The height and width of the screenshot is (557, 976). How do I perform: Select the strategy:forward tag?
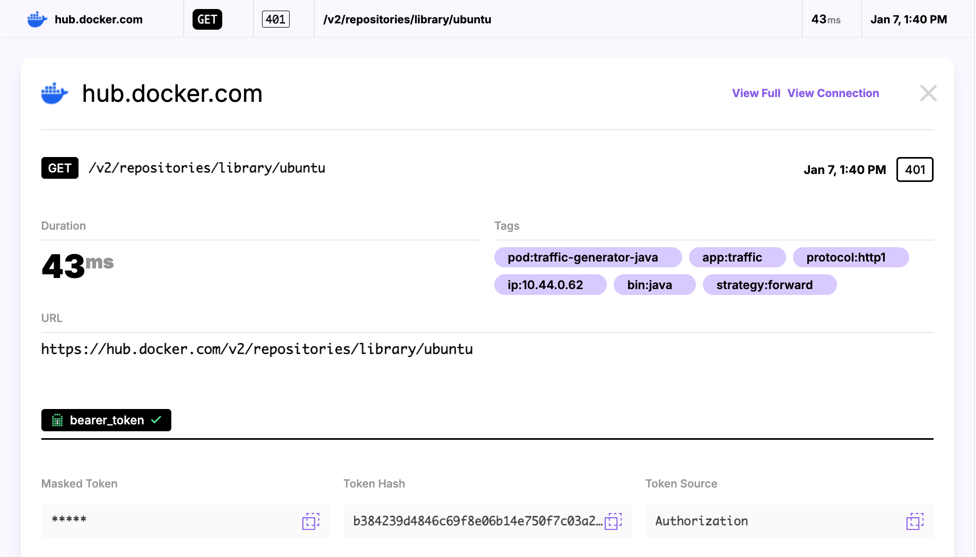769,285
